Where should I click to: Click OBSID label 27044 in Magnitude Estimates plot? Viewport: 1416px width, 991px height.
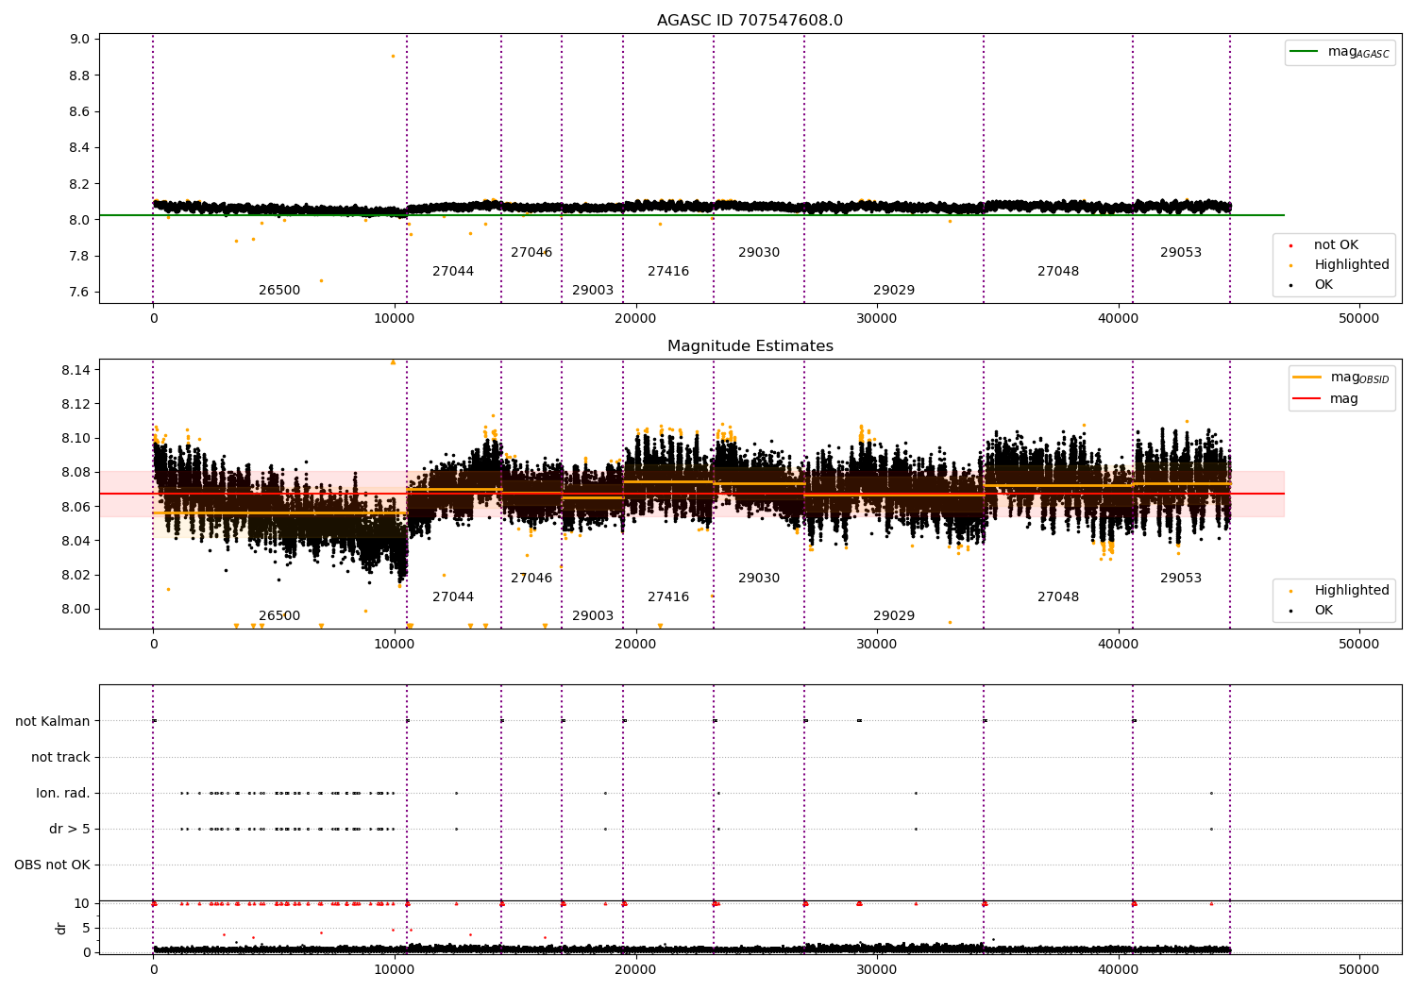[453, 597]
